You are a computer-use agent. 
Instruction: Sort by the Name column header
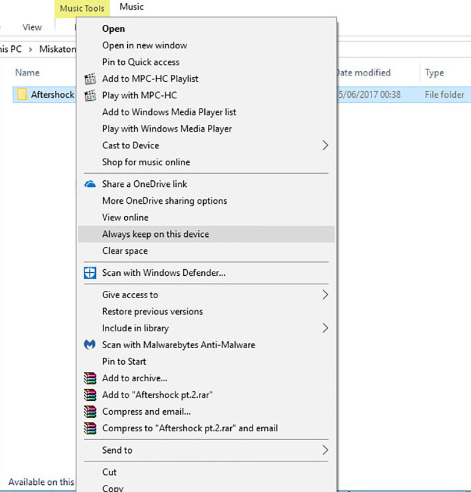28,73
